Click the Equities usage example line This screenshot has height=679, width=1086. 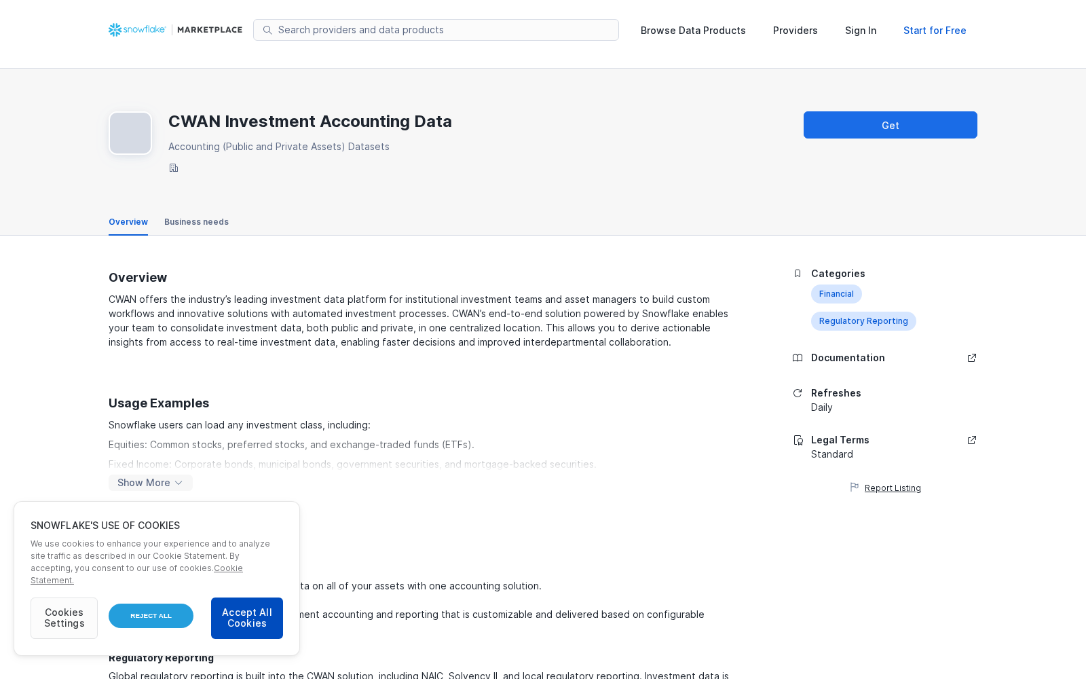(291, 445)
